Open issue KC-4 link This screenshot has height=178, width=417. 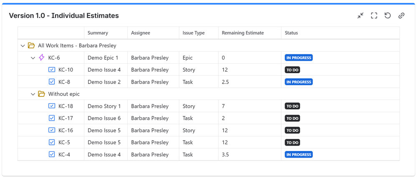point(64,155)
